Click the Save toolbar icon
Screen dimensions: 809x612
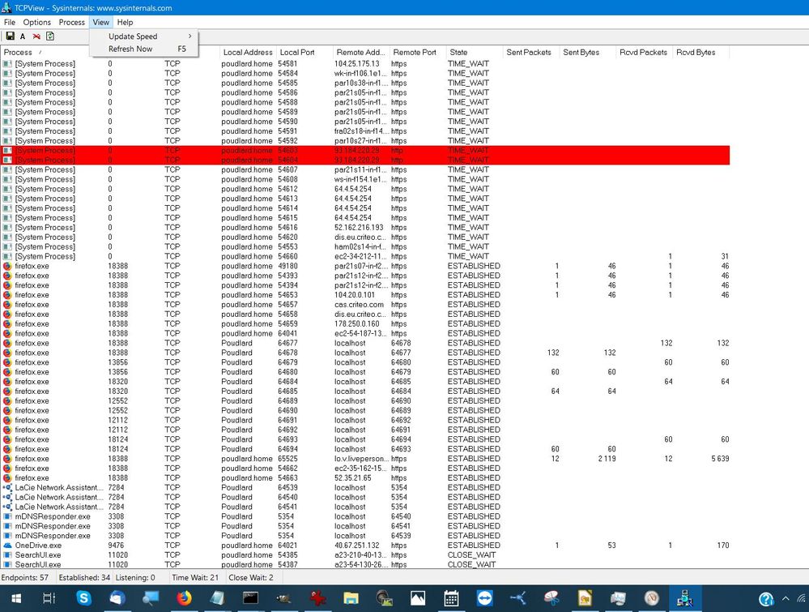pos(10,36)
